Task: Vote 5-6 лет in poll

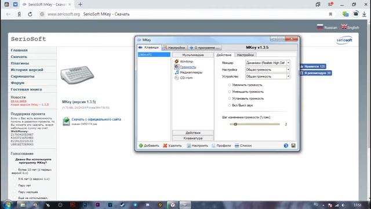Action: (16, 179)
